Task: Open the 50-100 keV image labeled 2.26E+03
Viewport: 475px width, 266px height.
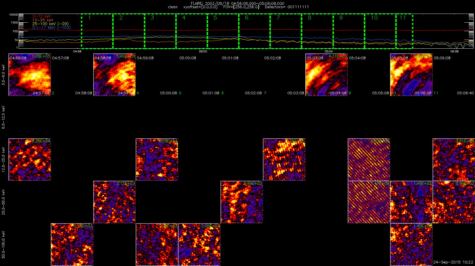Action: (72, 244)
